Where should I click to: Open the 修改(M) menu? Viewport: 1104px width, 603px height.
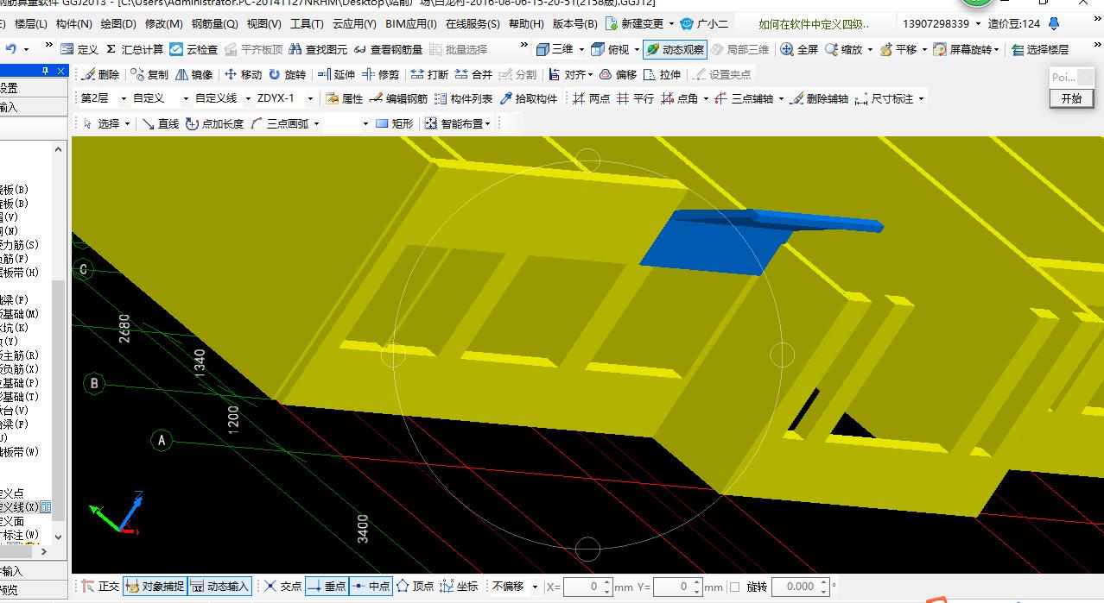[x=163, y=24]
